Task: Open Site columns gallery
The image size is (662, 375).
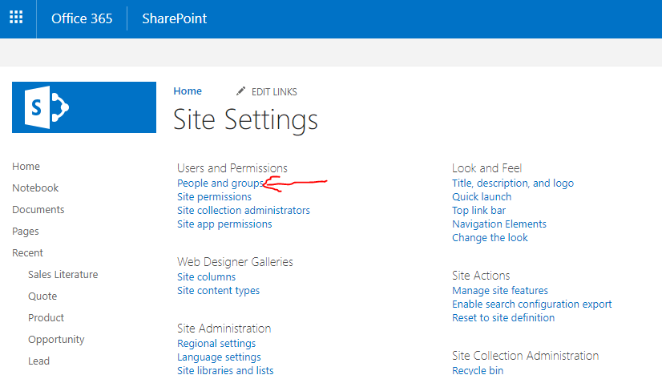Action: coord(207,277)
